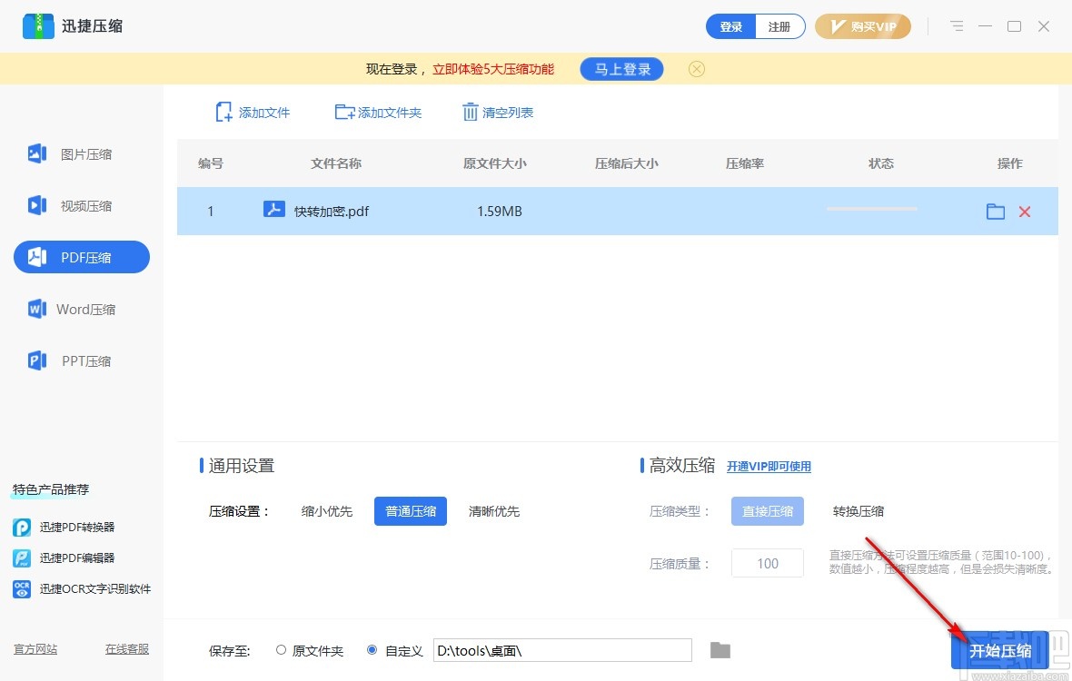Image resolution: width=1072 pixels, height=681 pixels.
Task: Select 原文件夹 radio button
Action: [x=281, y=650]
